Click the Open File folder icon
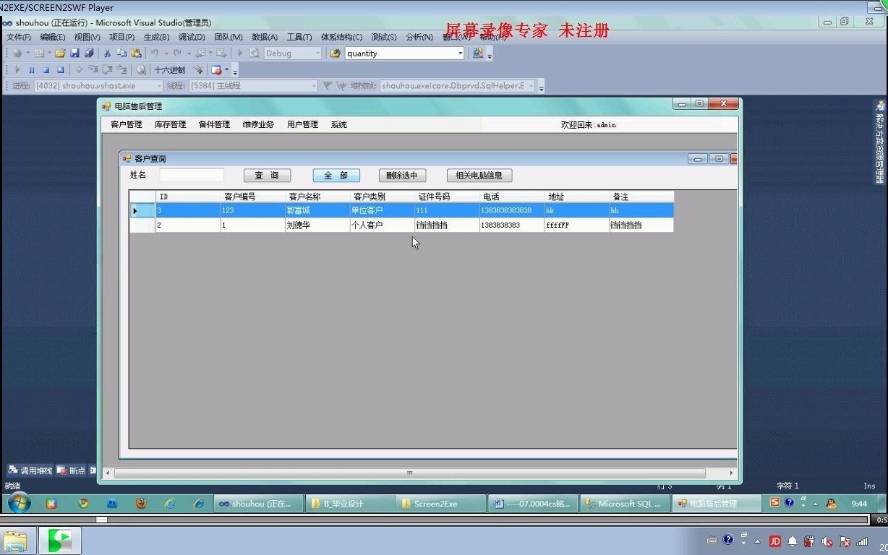This screenshot has width=888, height=555. pos(59,53)
